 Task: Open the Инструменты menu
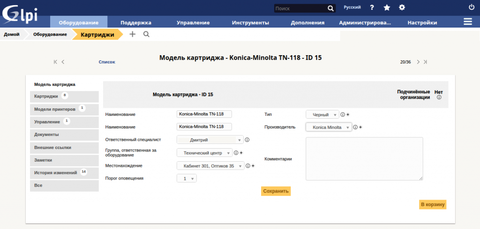pyautogui.click(x=250, y=22)
